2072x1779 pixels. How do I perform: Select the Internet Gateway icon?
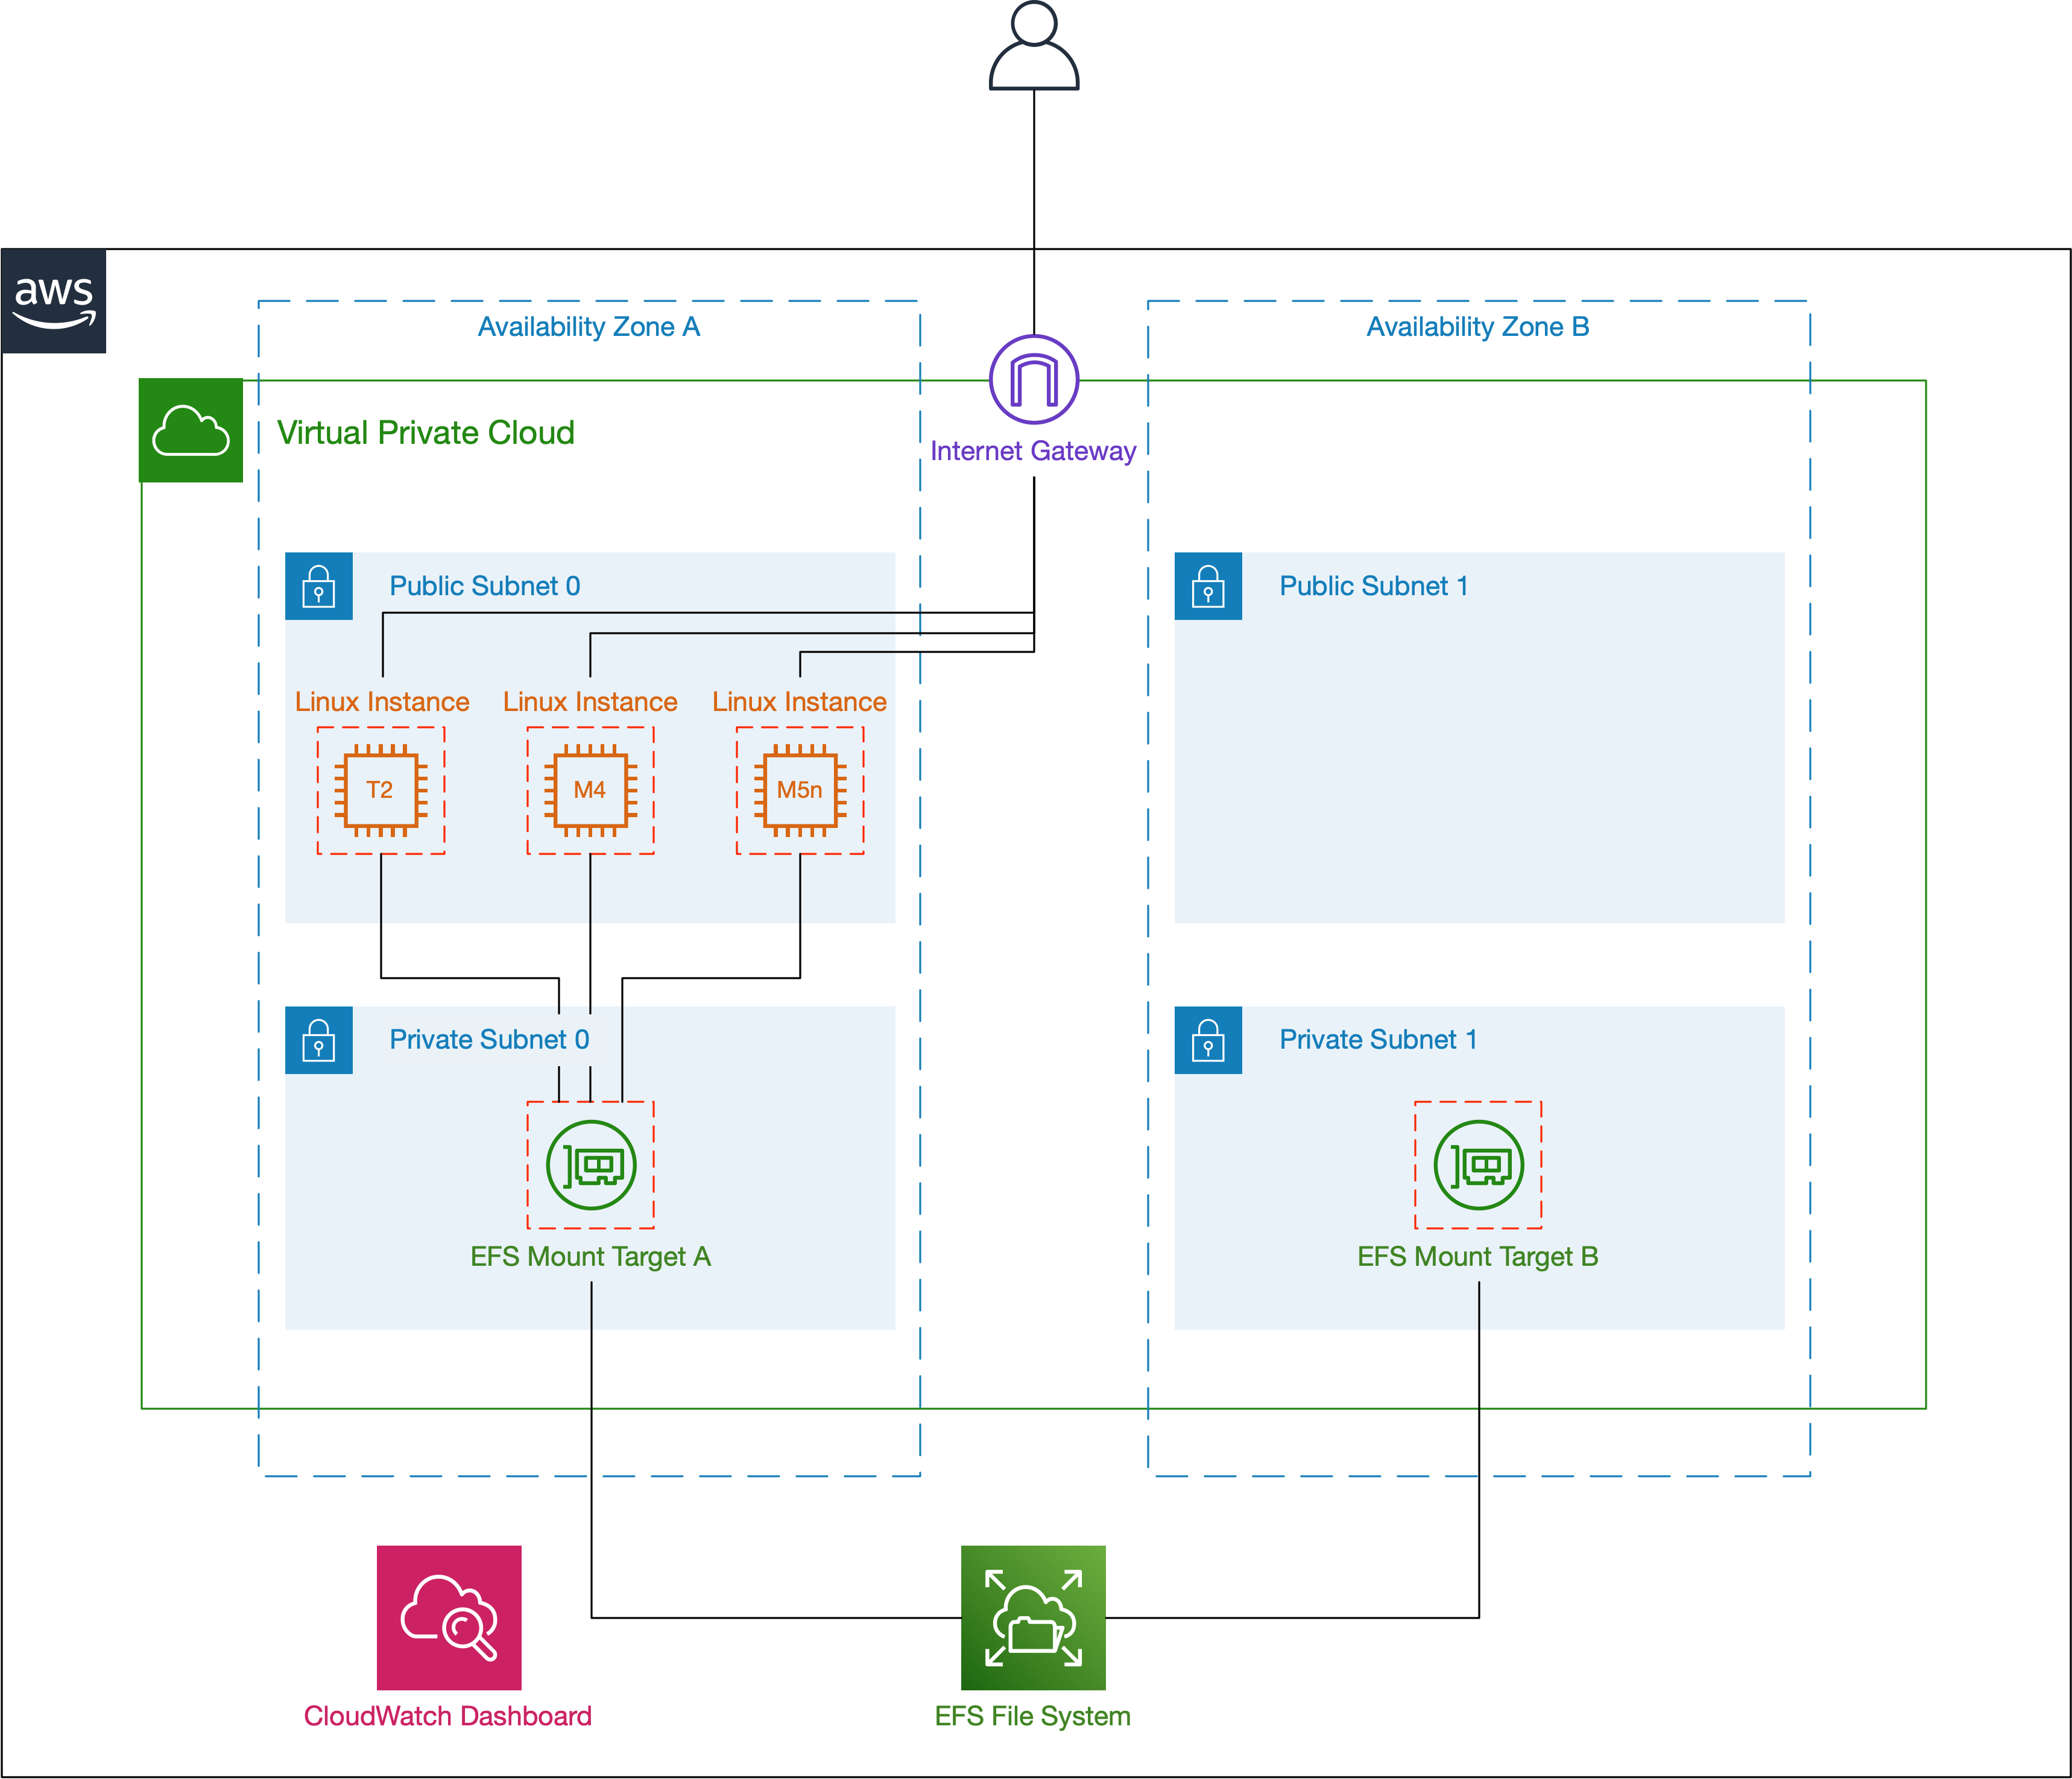pyautogui.click(x=1034, y=379)
